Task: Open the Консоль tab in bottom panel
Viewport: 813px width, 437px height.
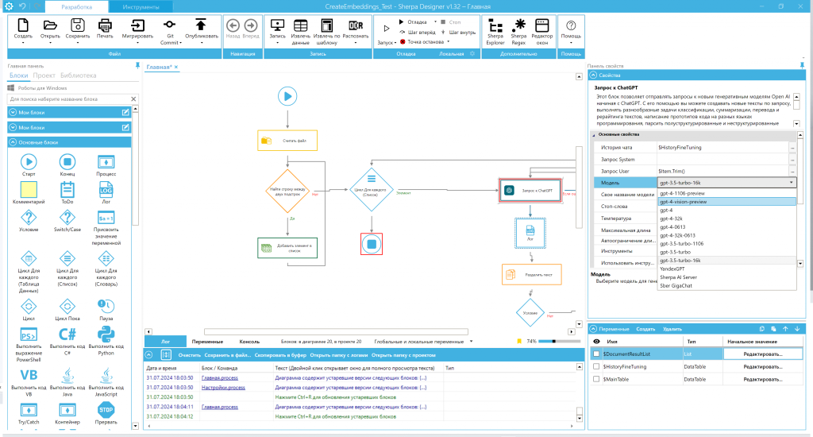Action: click(249, 341)
